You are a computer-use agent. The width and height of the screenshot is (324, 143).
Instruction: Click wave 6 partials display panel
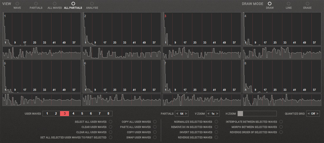(x=122, y=76)
